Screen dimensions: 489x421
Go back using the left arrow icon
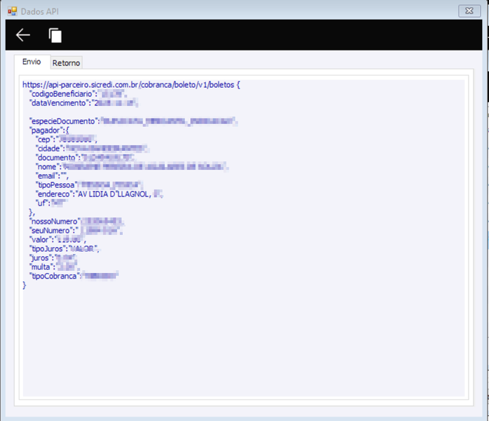[22, 35]
